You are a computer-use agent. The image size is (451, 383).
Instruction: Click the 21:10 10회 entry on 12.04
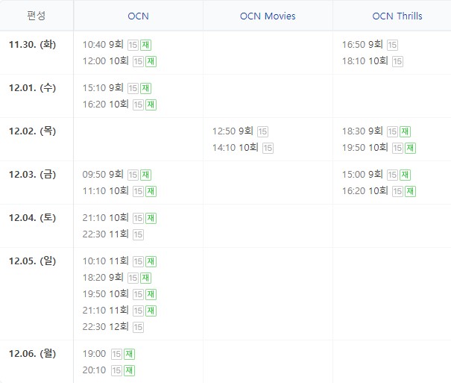pos(106,218)
